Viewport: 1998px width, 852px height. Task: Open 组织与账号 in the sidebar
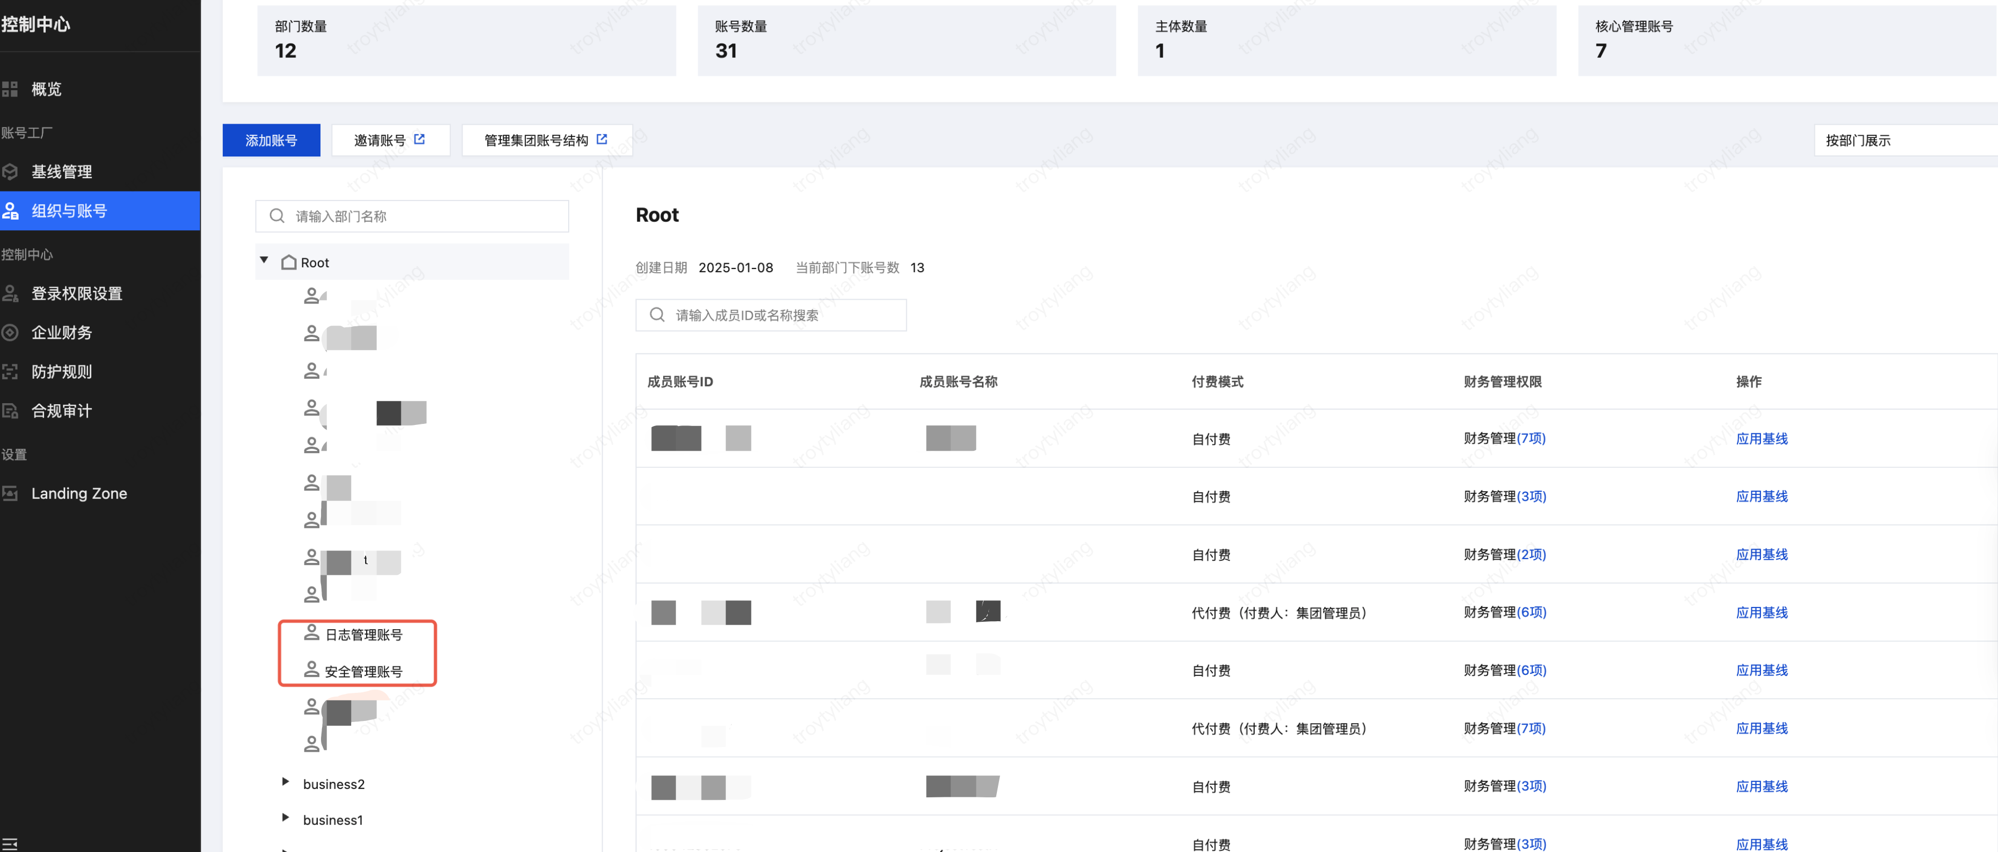click(69, 211)
